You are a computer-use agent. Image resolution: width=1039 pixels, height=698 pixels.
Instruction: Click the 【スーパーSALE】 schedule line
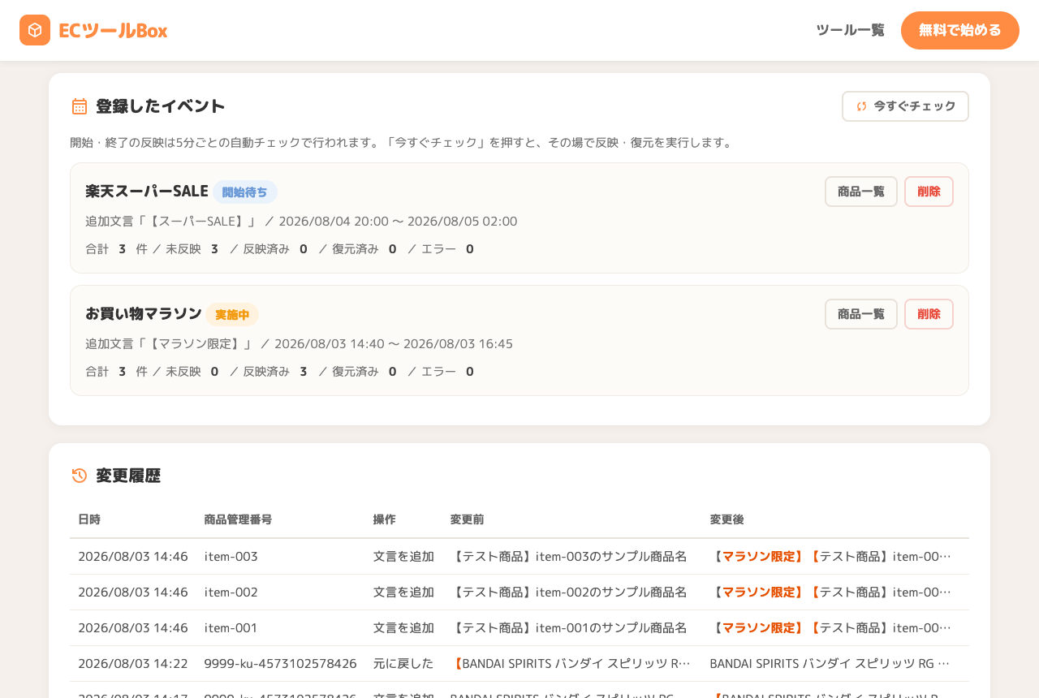coord(301,222)
